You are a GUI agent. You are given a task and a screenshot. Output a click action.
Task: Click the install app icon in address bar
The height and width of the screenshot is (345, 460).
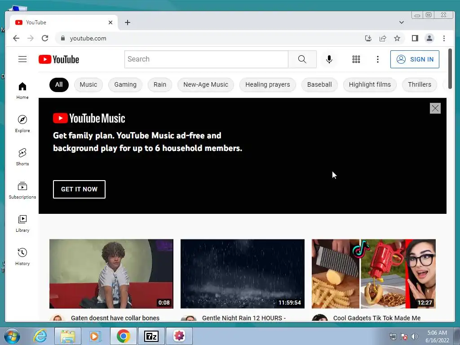368,38
